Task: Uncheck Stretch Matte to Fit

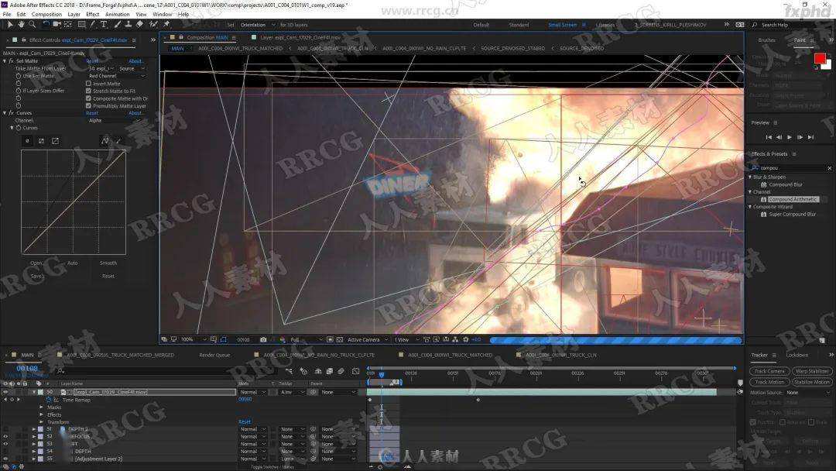Action: click(88, 91)
